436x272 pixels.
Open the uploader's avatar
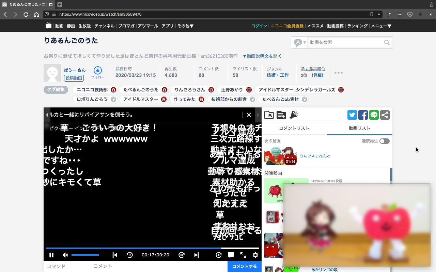(52, 73)
